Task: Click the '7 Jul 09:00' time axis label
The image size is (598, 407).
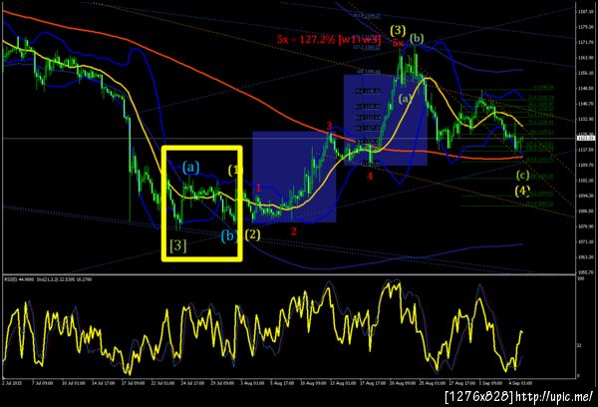Action: 42,383
